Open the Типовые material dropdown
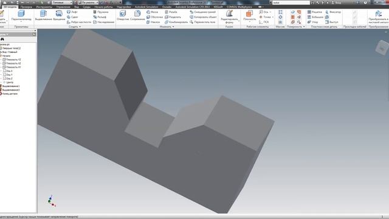Viewport: 389px width, 219px height. [x=62, y=2]
